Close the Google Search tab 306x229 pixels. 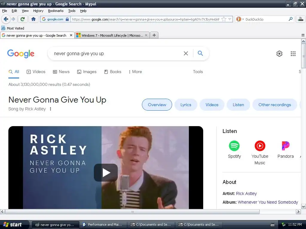coord(71,35)
